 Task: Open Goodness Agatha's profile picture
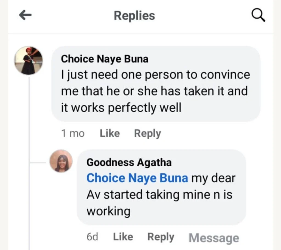click(x=61, y=161)
